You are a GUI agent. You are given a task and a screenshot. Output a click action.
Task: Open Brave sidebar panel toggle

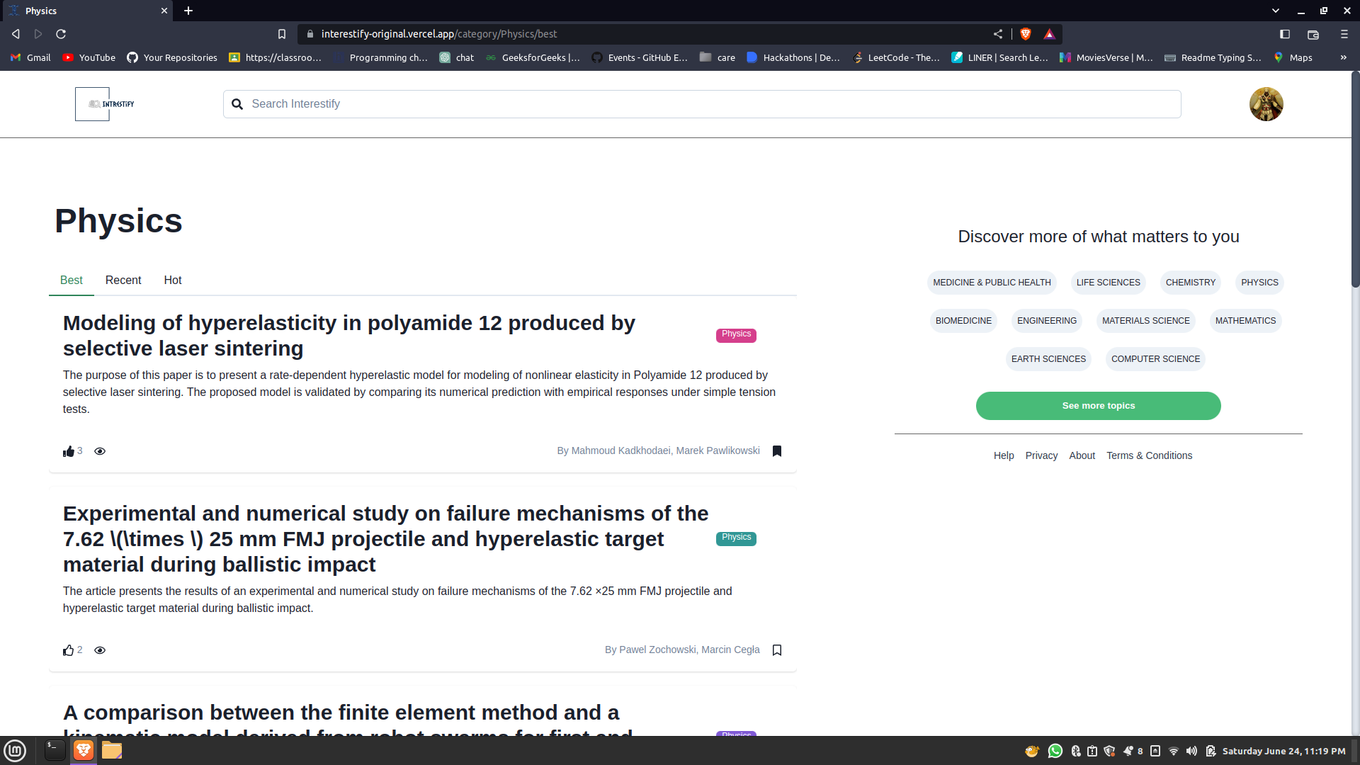click(1285, 34)
